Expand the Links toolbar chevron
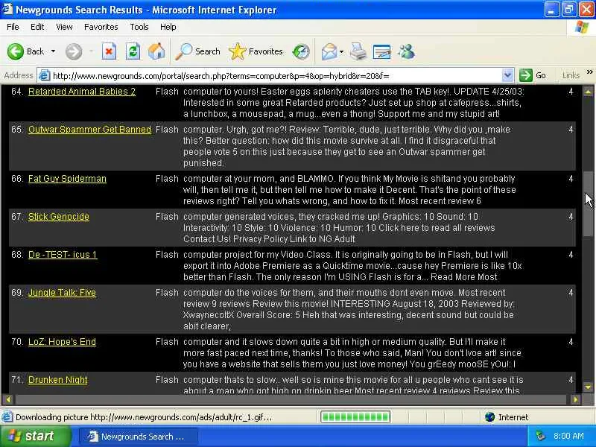This screenshot has width=596, height=447. [x=589, y=72]
